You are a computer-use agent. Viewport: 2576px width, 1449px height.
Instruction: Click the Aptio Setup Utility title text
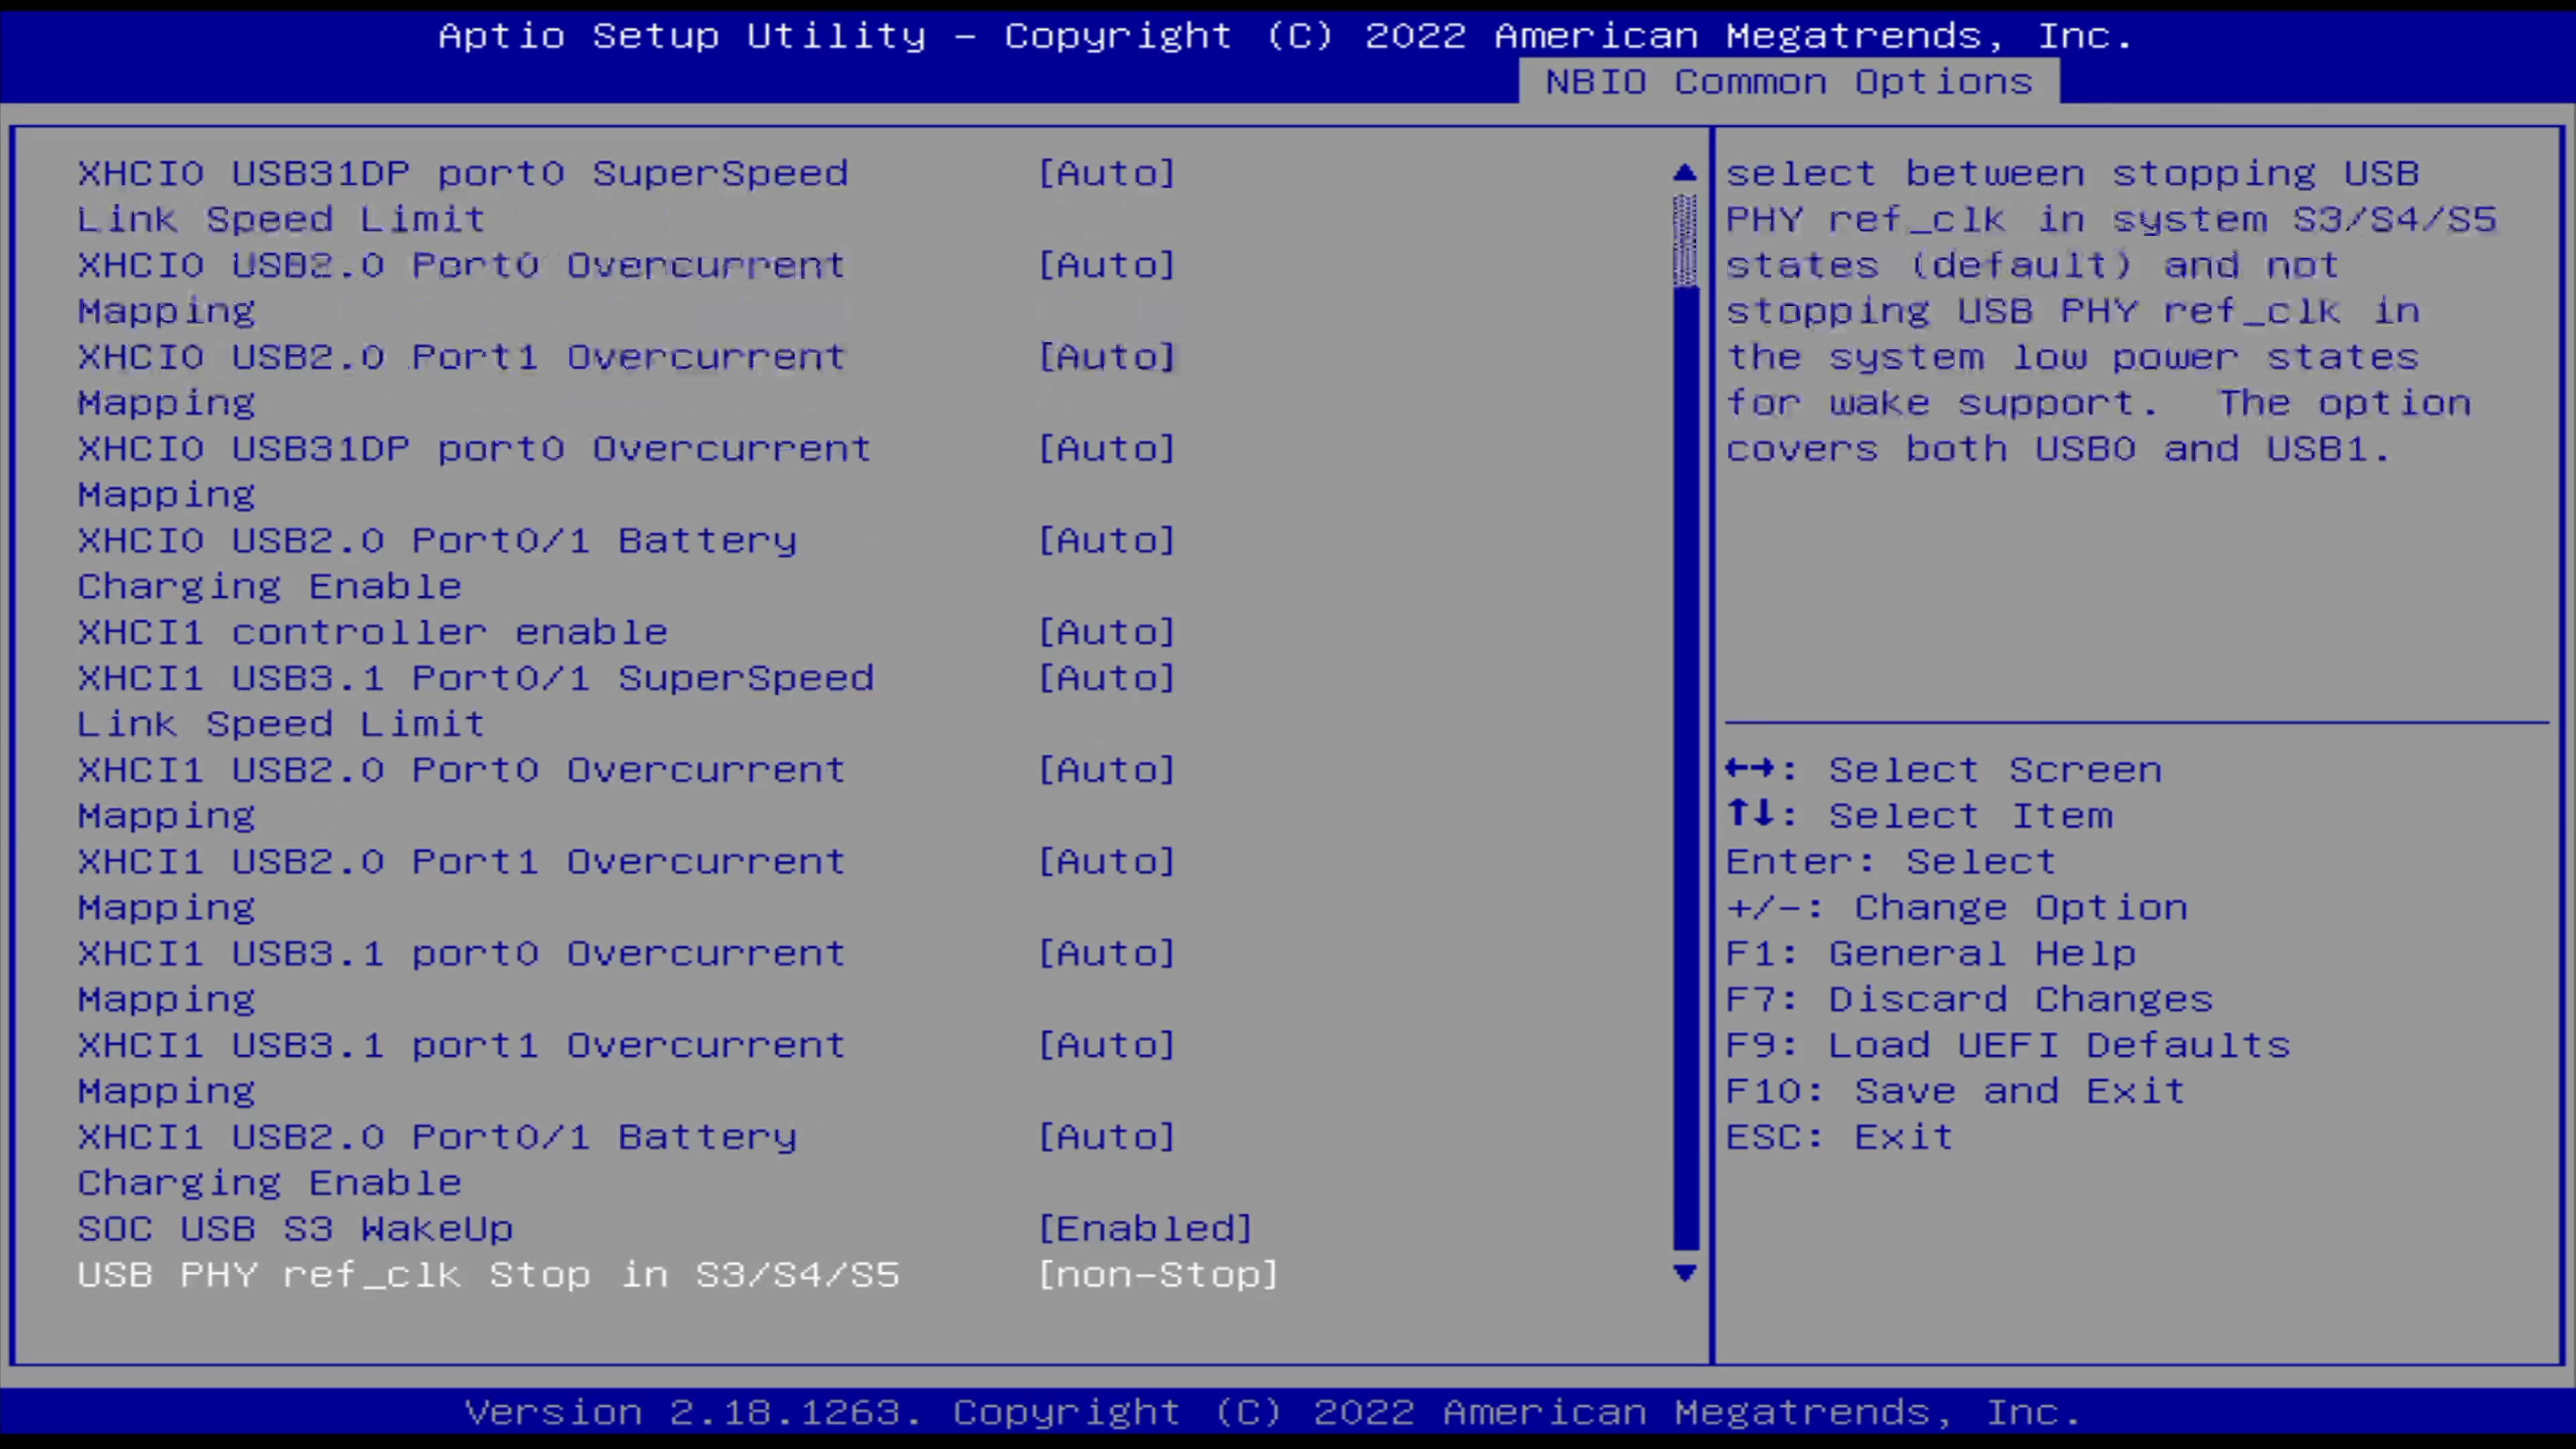click(1286, 36)
